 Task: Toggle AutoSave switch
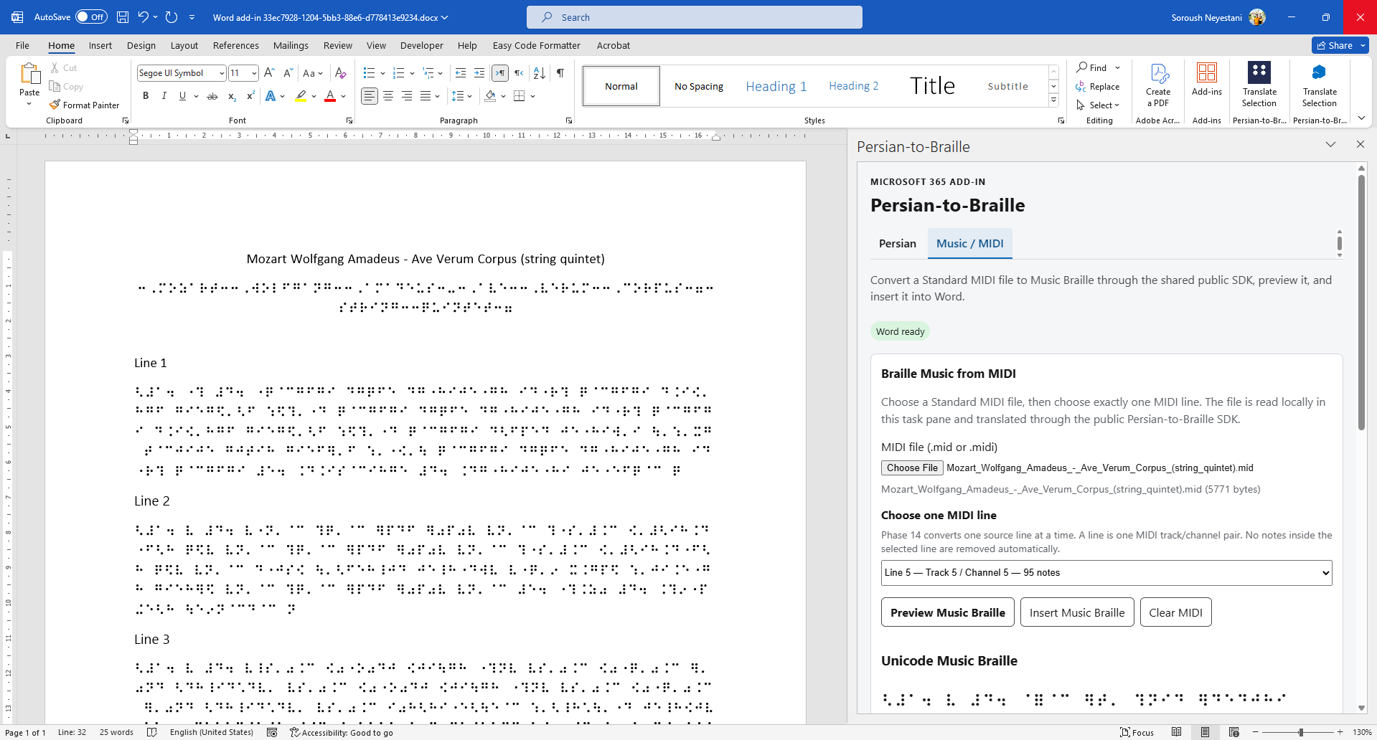click(x=91, y=17)
